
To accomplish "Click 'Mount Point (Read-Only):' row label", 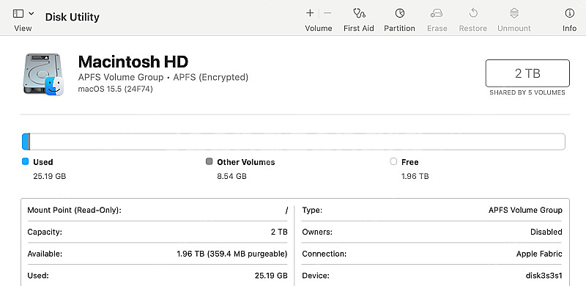I will tap(75, 210).
